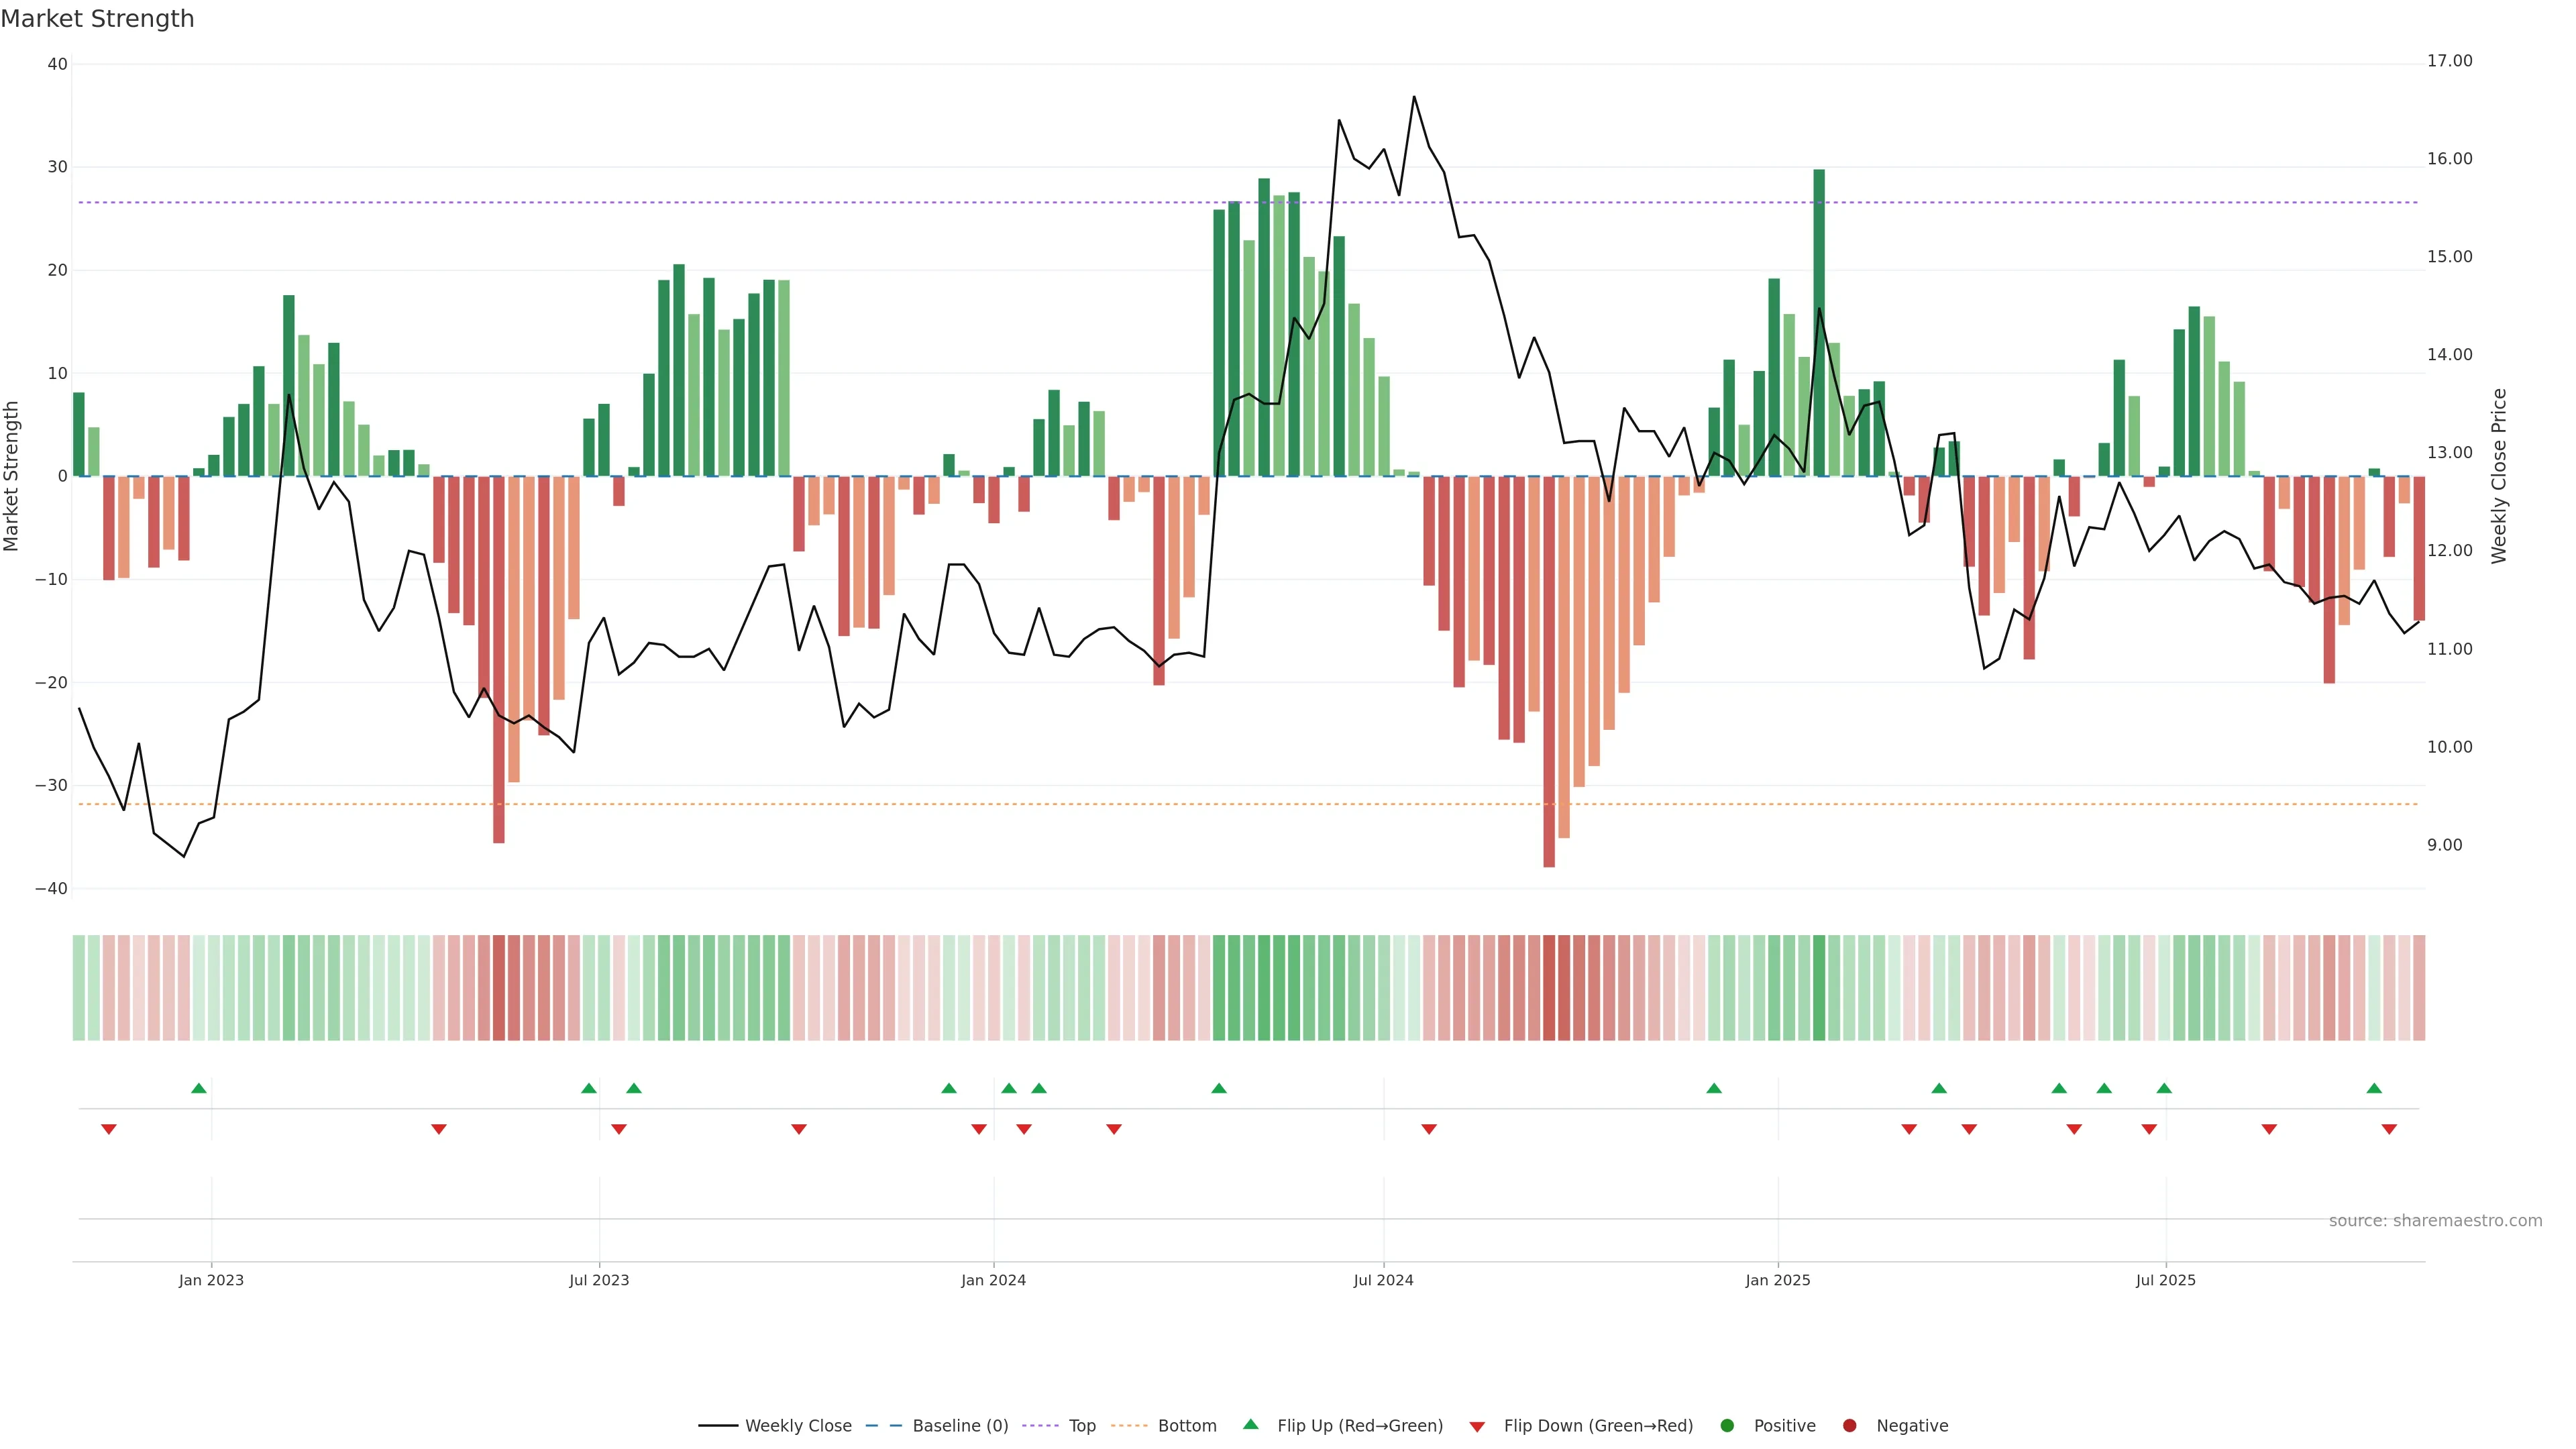Click the Flip Down red triangle legend icon
The height and width of the screenshot is (1449, 2576).
[1477, 1427]
